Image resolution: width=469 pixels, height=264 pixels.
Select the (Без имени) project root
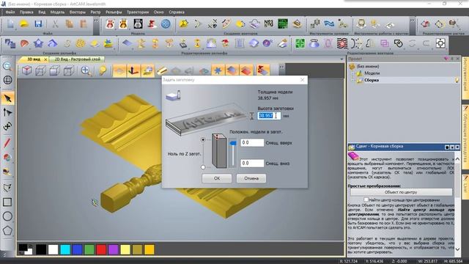pyautogui.click(x=368, y=66)
